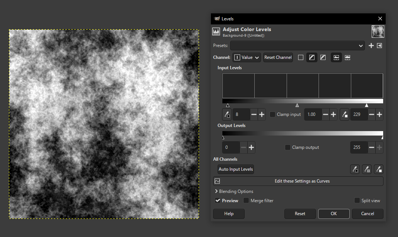This screenshot has height=237, width=398.
Task: Select perceptual gamma channel encoding
Action: [323, 57]
